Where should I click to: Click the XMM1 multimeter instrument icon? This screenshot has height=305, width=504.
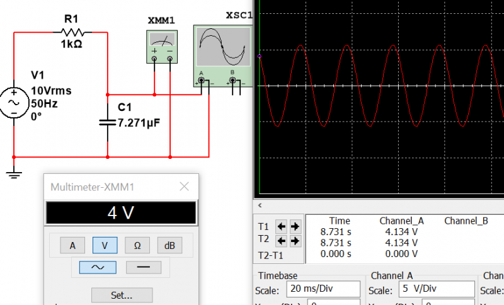pyautogui.click(x=162, y=47)
